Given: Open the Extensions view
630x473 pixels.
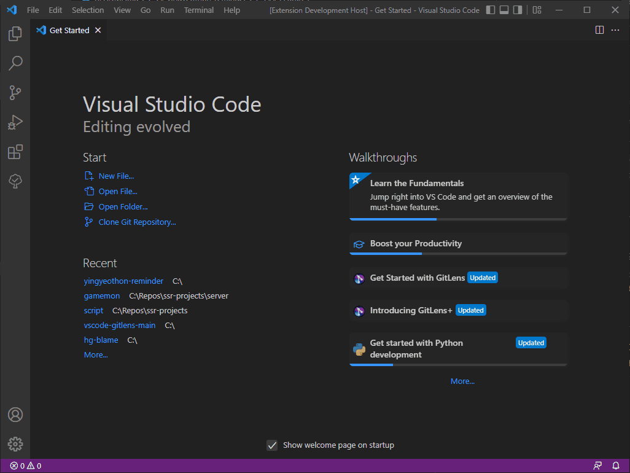Looking at the screenshot, I should (15, 152).
